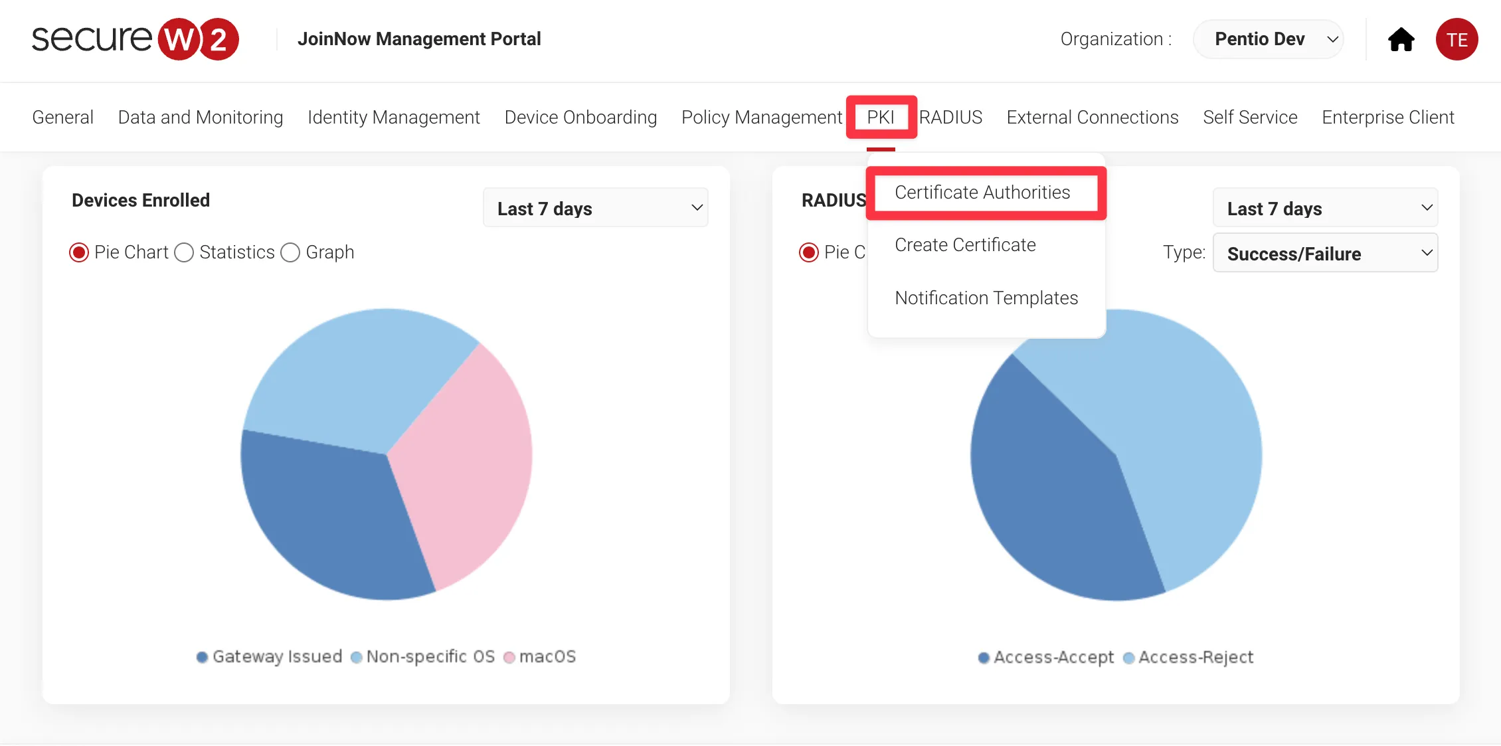The width and height of the screenshot is (1501, 746).
Task: Click the Access-Reject legend marker
Action: pyautogui.click(x=1128, y=658)
